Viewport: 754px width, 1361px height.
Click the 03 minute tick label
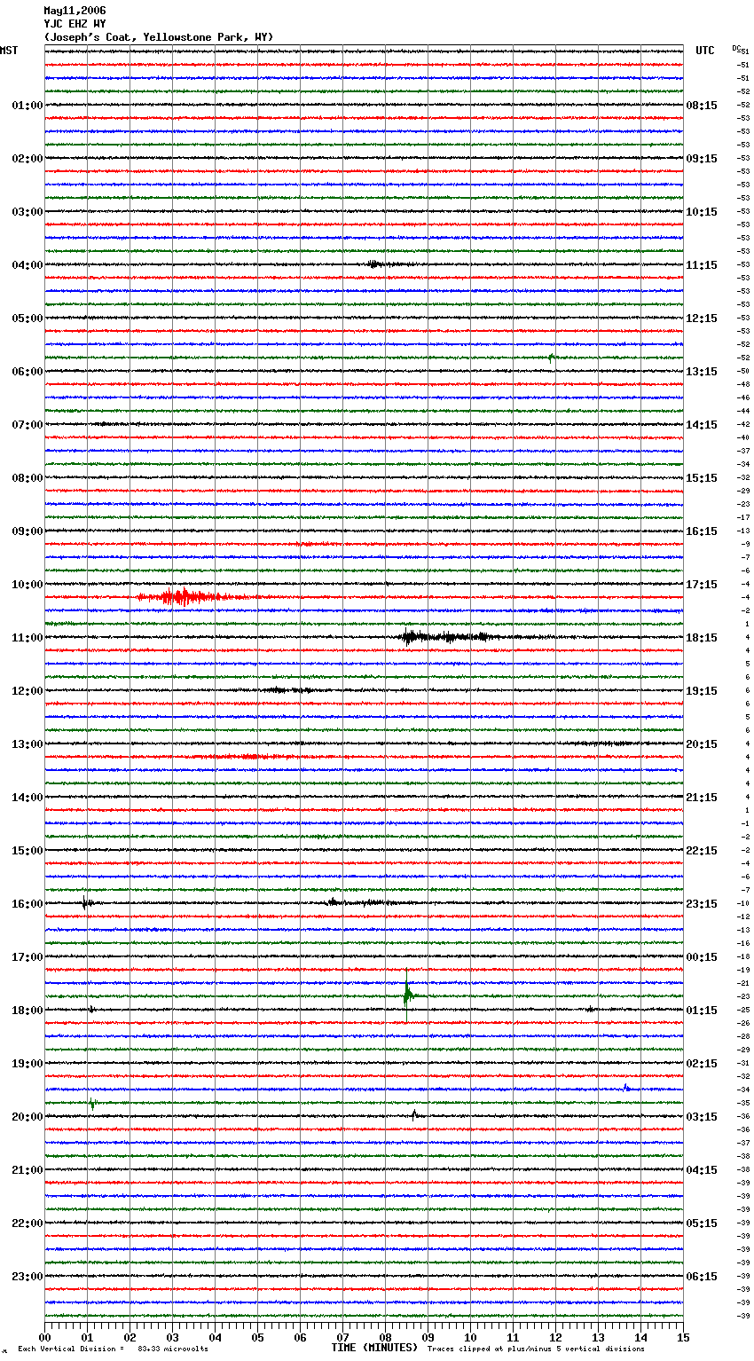172,1337
